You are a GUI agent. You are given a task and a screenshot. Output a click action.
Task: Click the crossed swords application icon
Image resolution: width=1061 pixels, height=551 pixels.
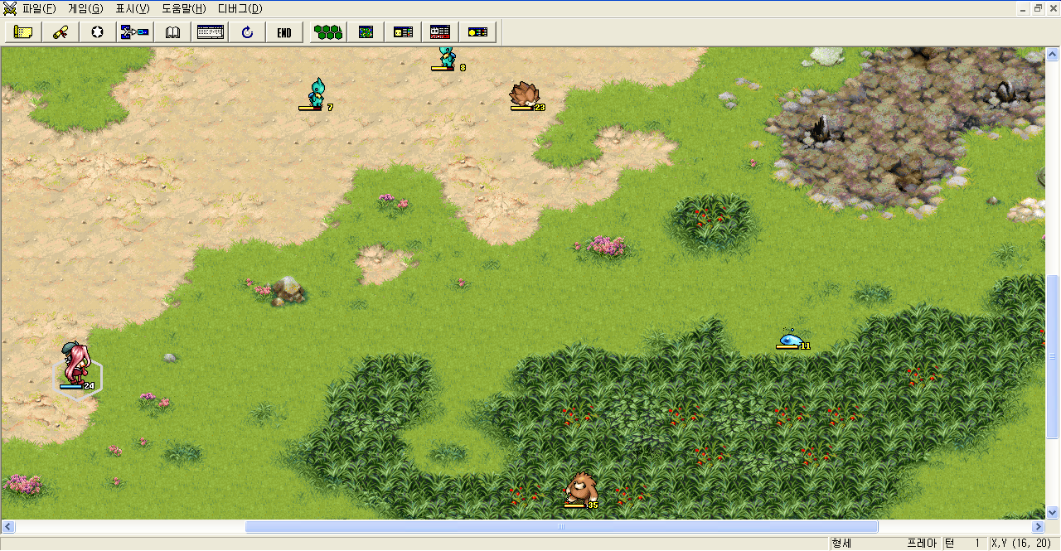point(10,8)
